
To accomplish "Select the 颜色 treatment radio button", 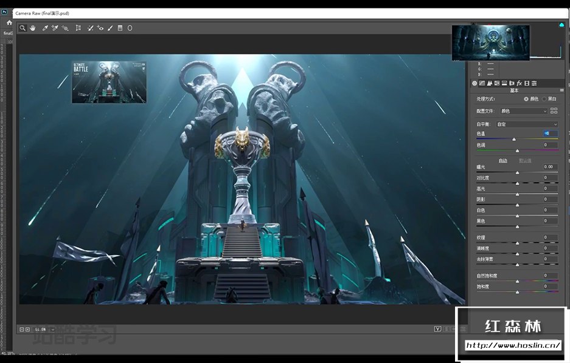I will click(x=526, y=99).
